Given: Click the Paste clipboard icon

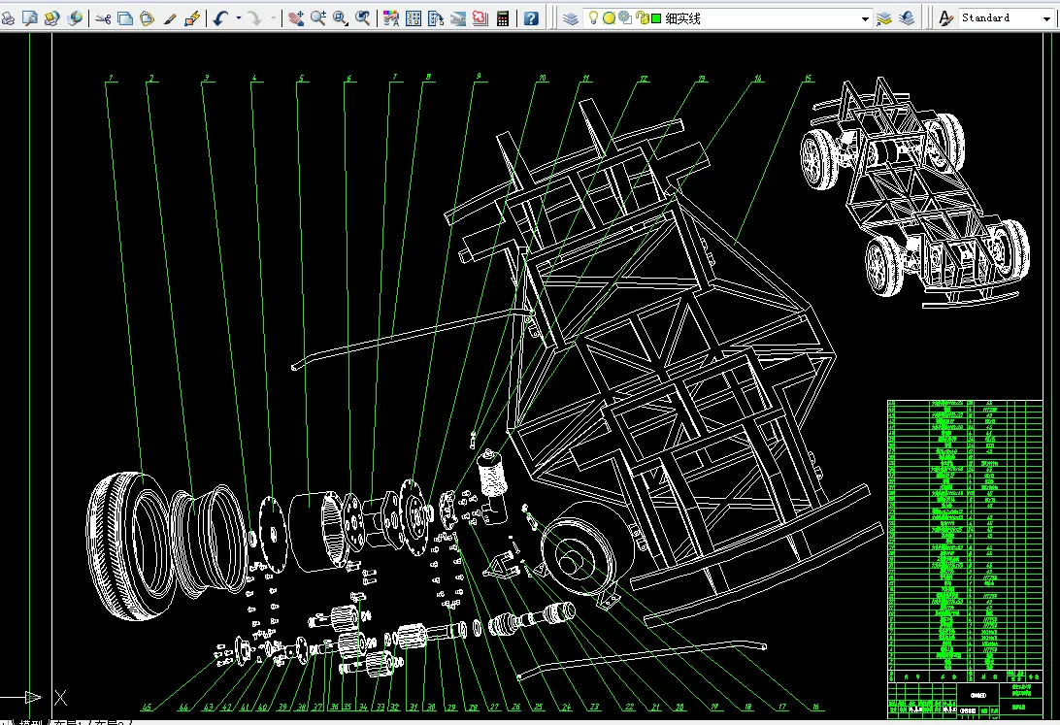Looking at the screenshot, I should click(148, 18).
